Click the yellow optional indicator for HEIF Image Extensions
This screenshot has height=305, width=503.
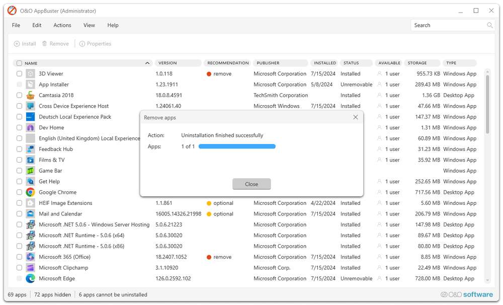point(209,203)
